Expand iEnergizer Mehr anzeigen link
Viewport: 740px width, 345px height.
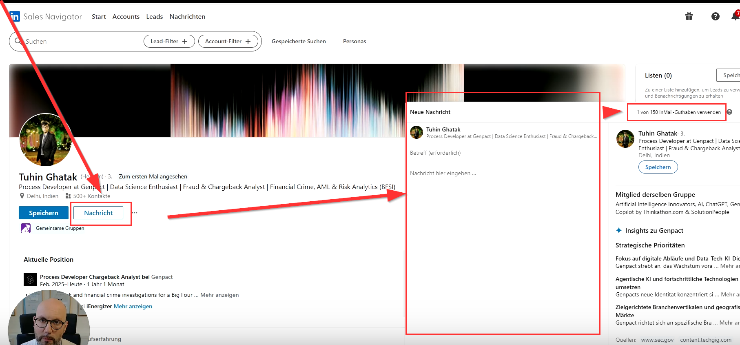pyautogui.click(x=133, y=306)
